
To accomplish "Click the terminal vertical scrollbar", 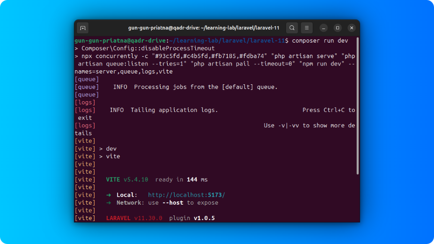I will [358, 106].
